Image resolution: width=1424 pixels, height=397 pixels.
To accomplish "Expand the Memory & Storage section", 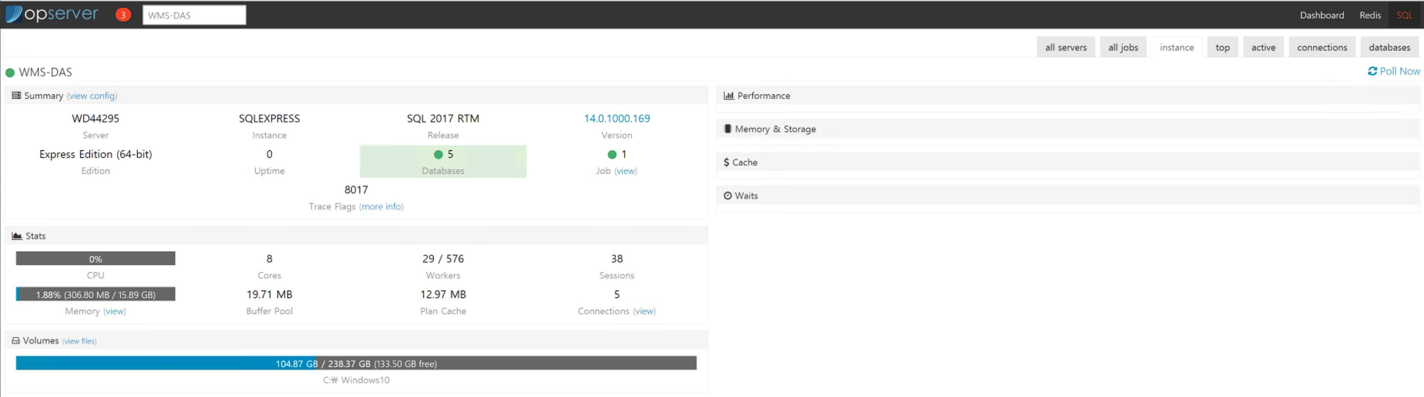I will (x=1068, y=129).
